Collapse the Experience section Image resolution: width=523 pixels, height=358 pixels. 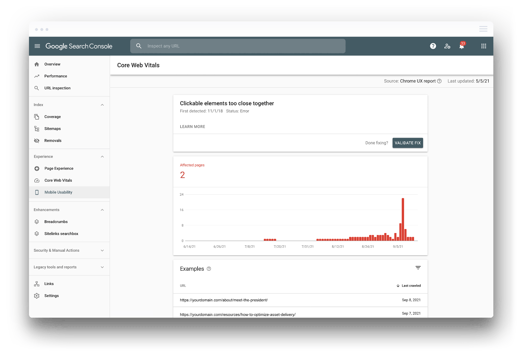coord(102,157)
